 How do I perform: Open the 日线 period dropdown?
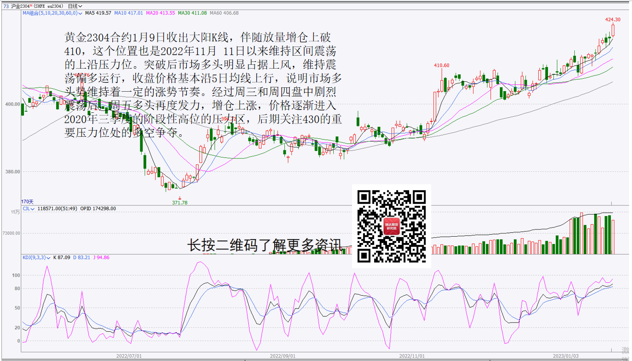[x=74, y=6]
